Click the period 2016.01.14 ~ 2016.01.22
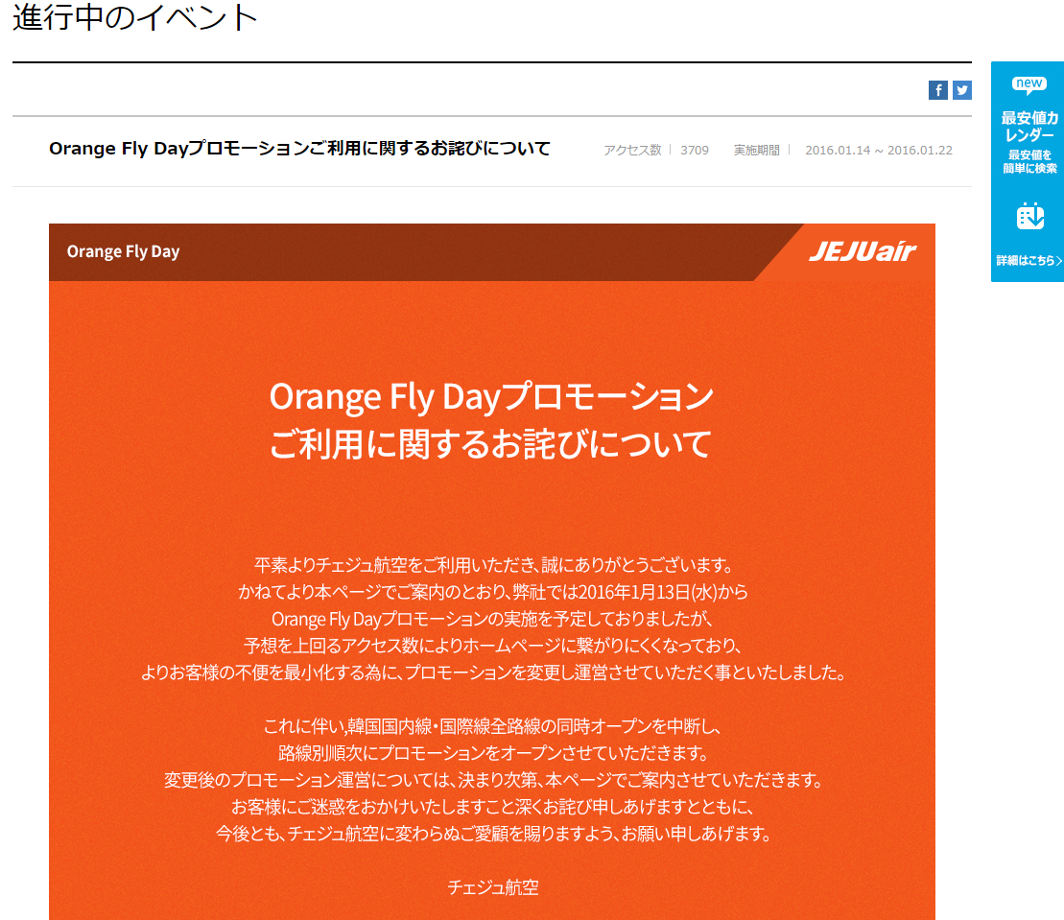This screenshot has width=1064, height=920. [879, 150]
